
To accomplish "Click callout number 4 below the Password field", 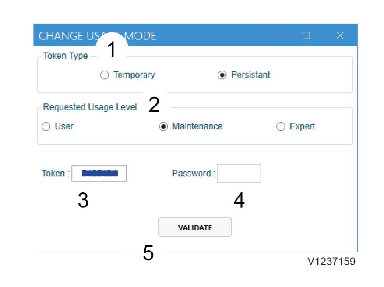I will pos(239,200).
